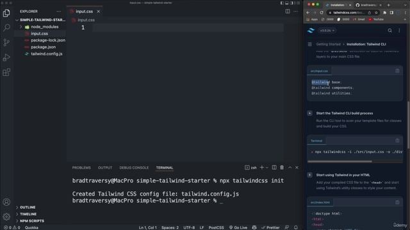Open the Manage gear in activity bar
The height and width of the screenshot is (230, 410).
tap(6, 217)
